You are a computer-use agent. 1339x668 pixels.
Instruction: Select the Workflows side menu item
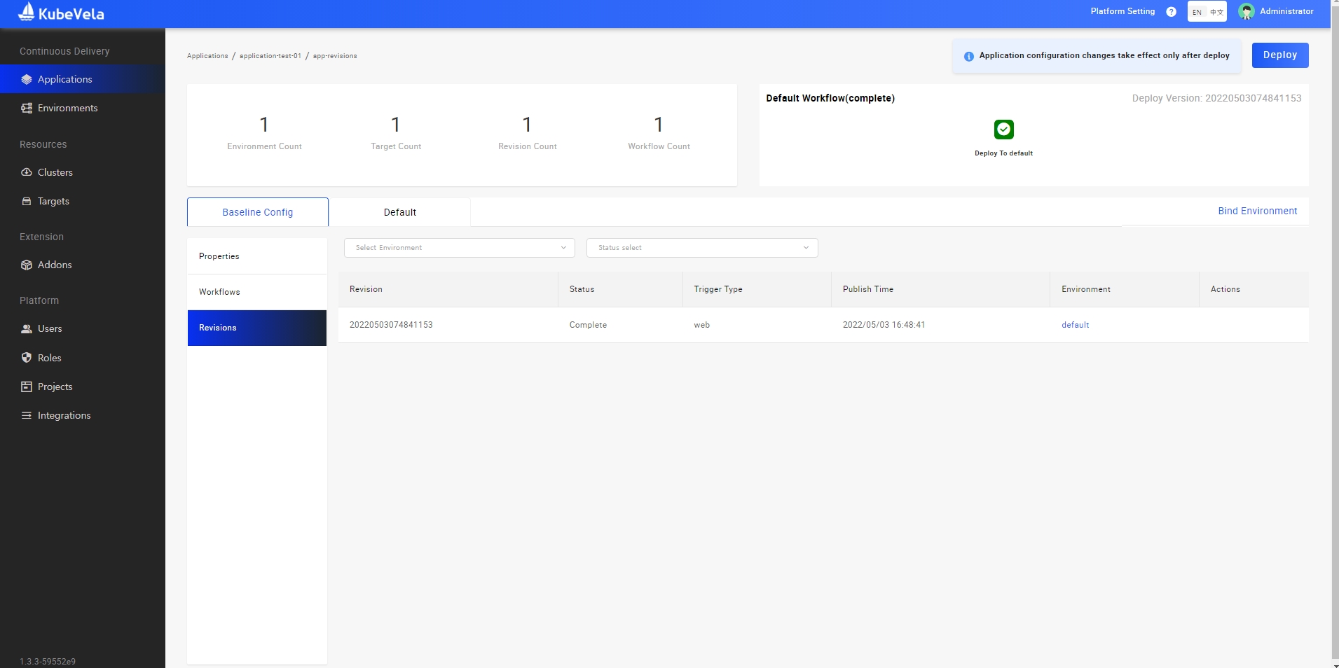[x=219, y=292]
